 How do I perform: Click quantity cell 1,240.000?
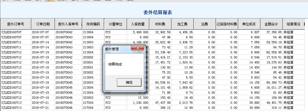click(138, 103)
